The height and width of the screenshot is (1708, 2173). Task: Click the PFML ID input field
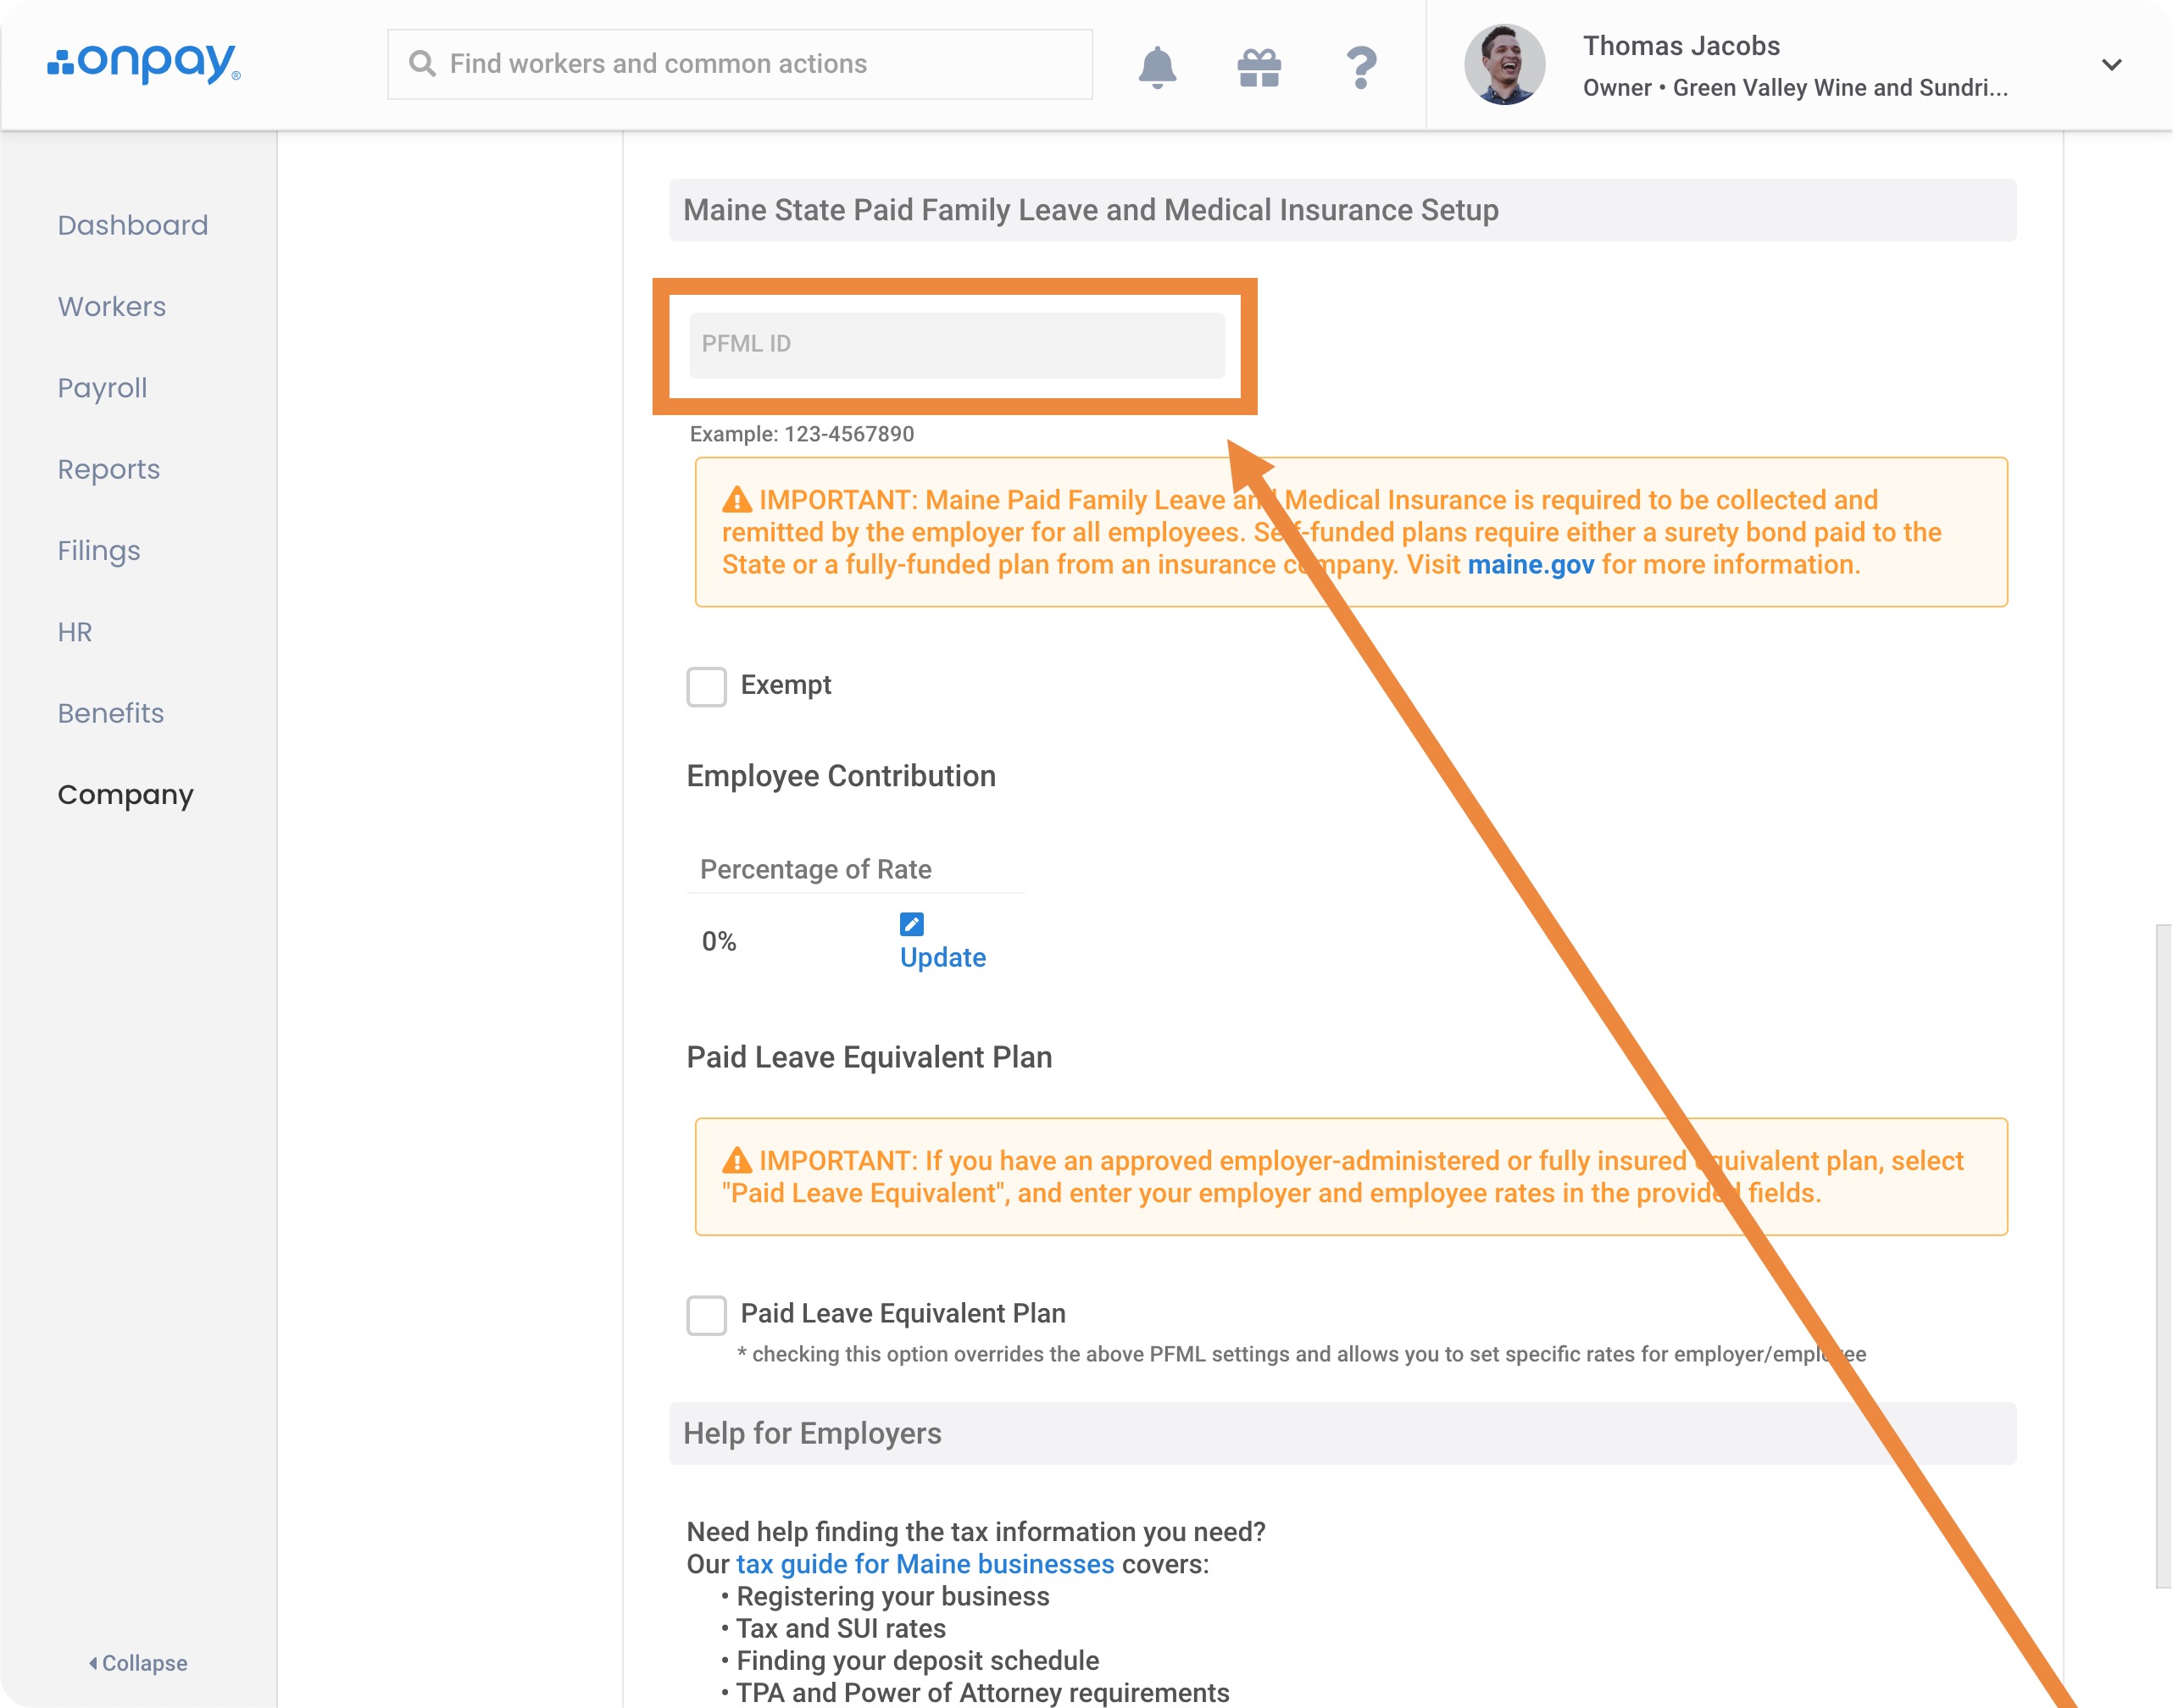(x=957, y=345)
